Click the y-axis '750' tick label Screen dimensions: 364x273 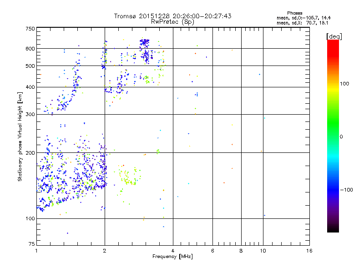coord(30,29)
